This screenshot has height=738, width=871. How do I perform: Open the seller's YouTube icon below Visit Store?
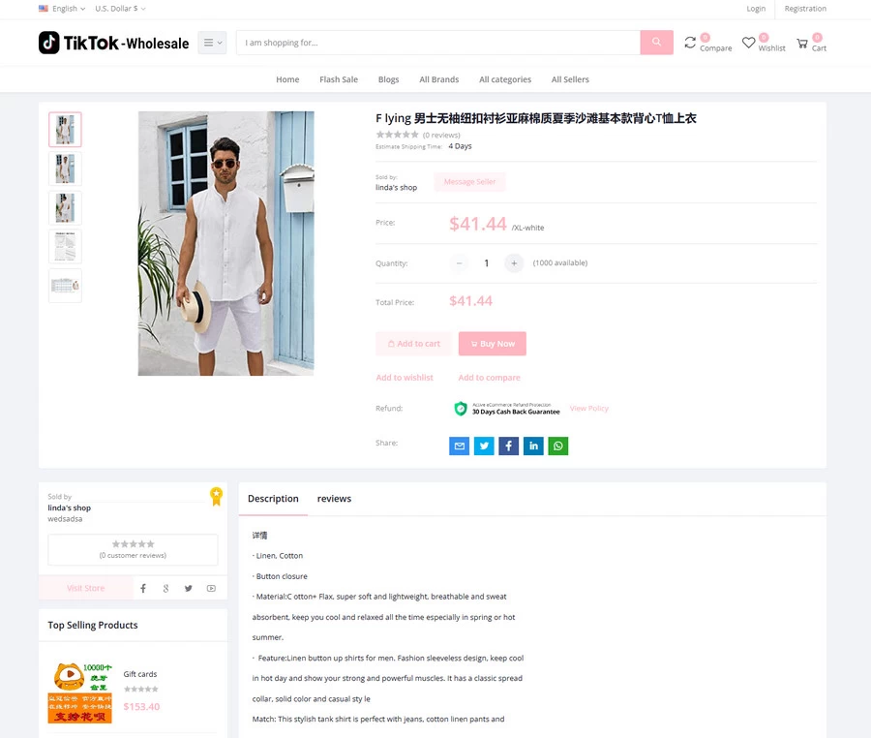211,588
